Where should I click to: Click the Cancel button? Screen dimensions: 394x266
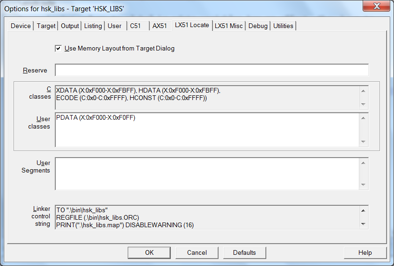tap(197, 253)
